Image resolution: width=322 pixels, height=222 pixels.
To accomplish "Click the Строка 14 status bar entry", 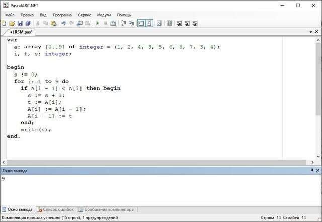I will click(271, 217).
